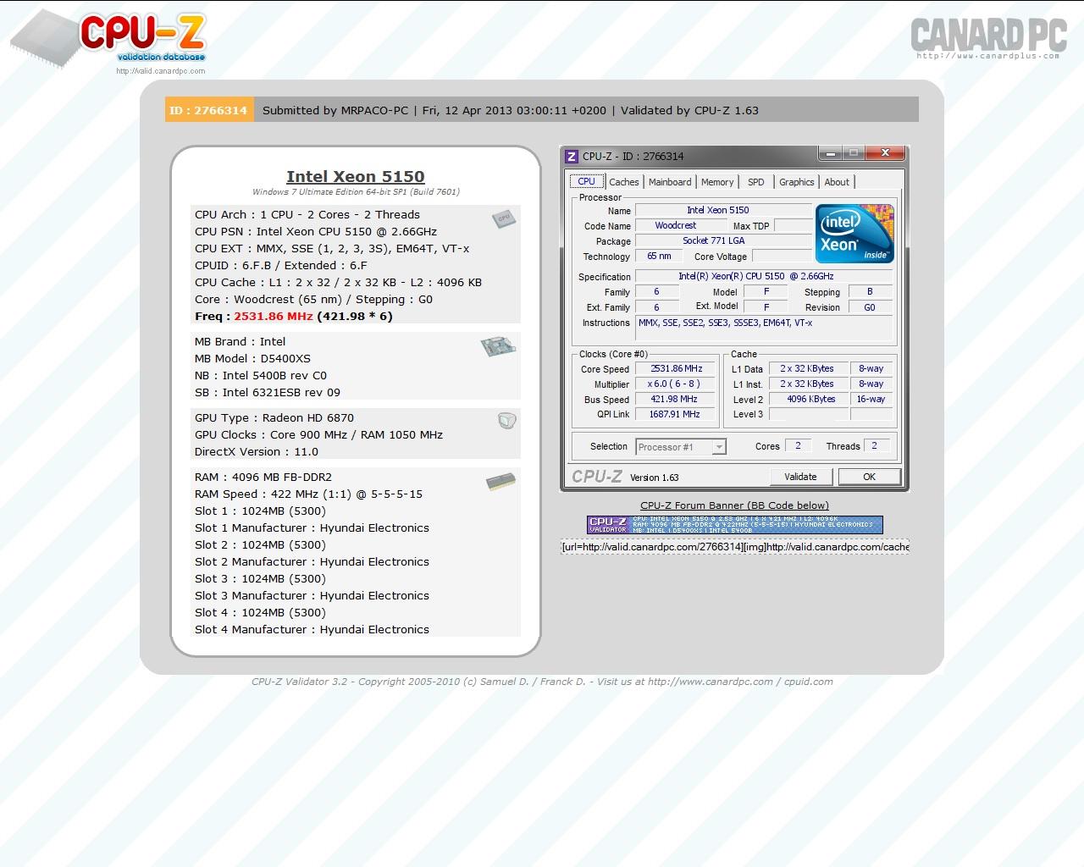Click the NB : Intel 5400B rev C0 line

click(261, 375)
